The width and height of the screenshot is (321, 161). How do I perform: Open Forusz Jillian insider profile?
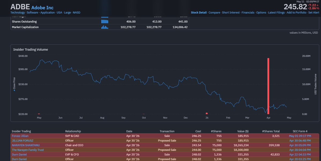20,136
